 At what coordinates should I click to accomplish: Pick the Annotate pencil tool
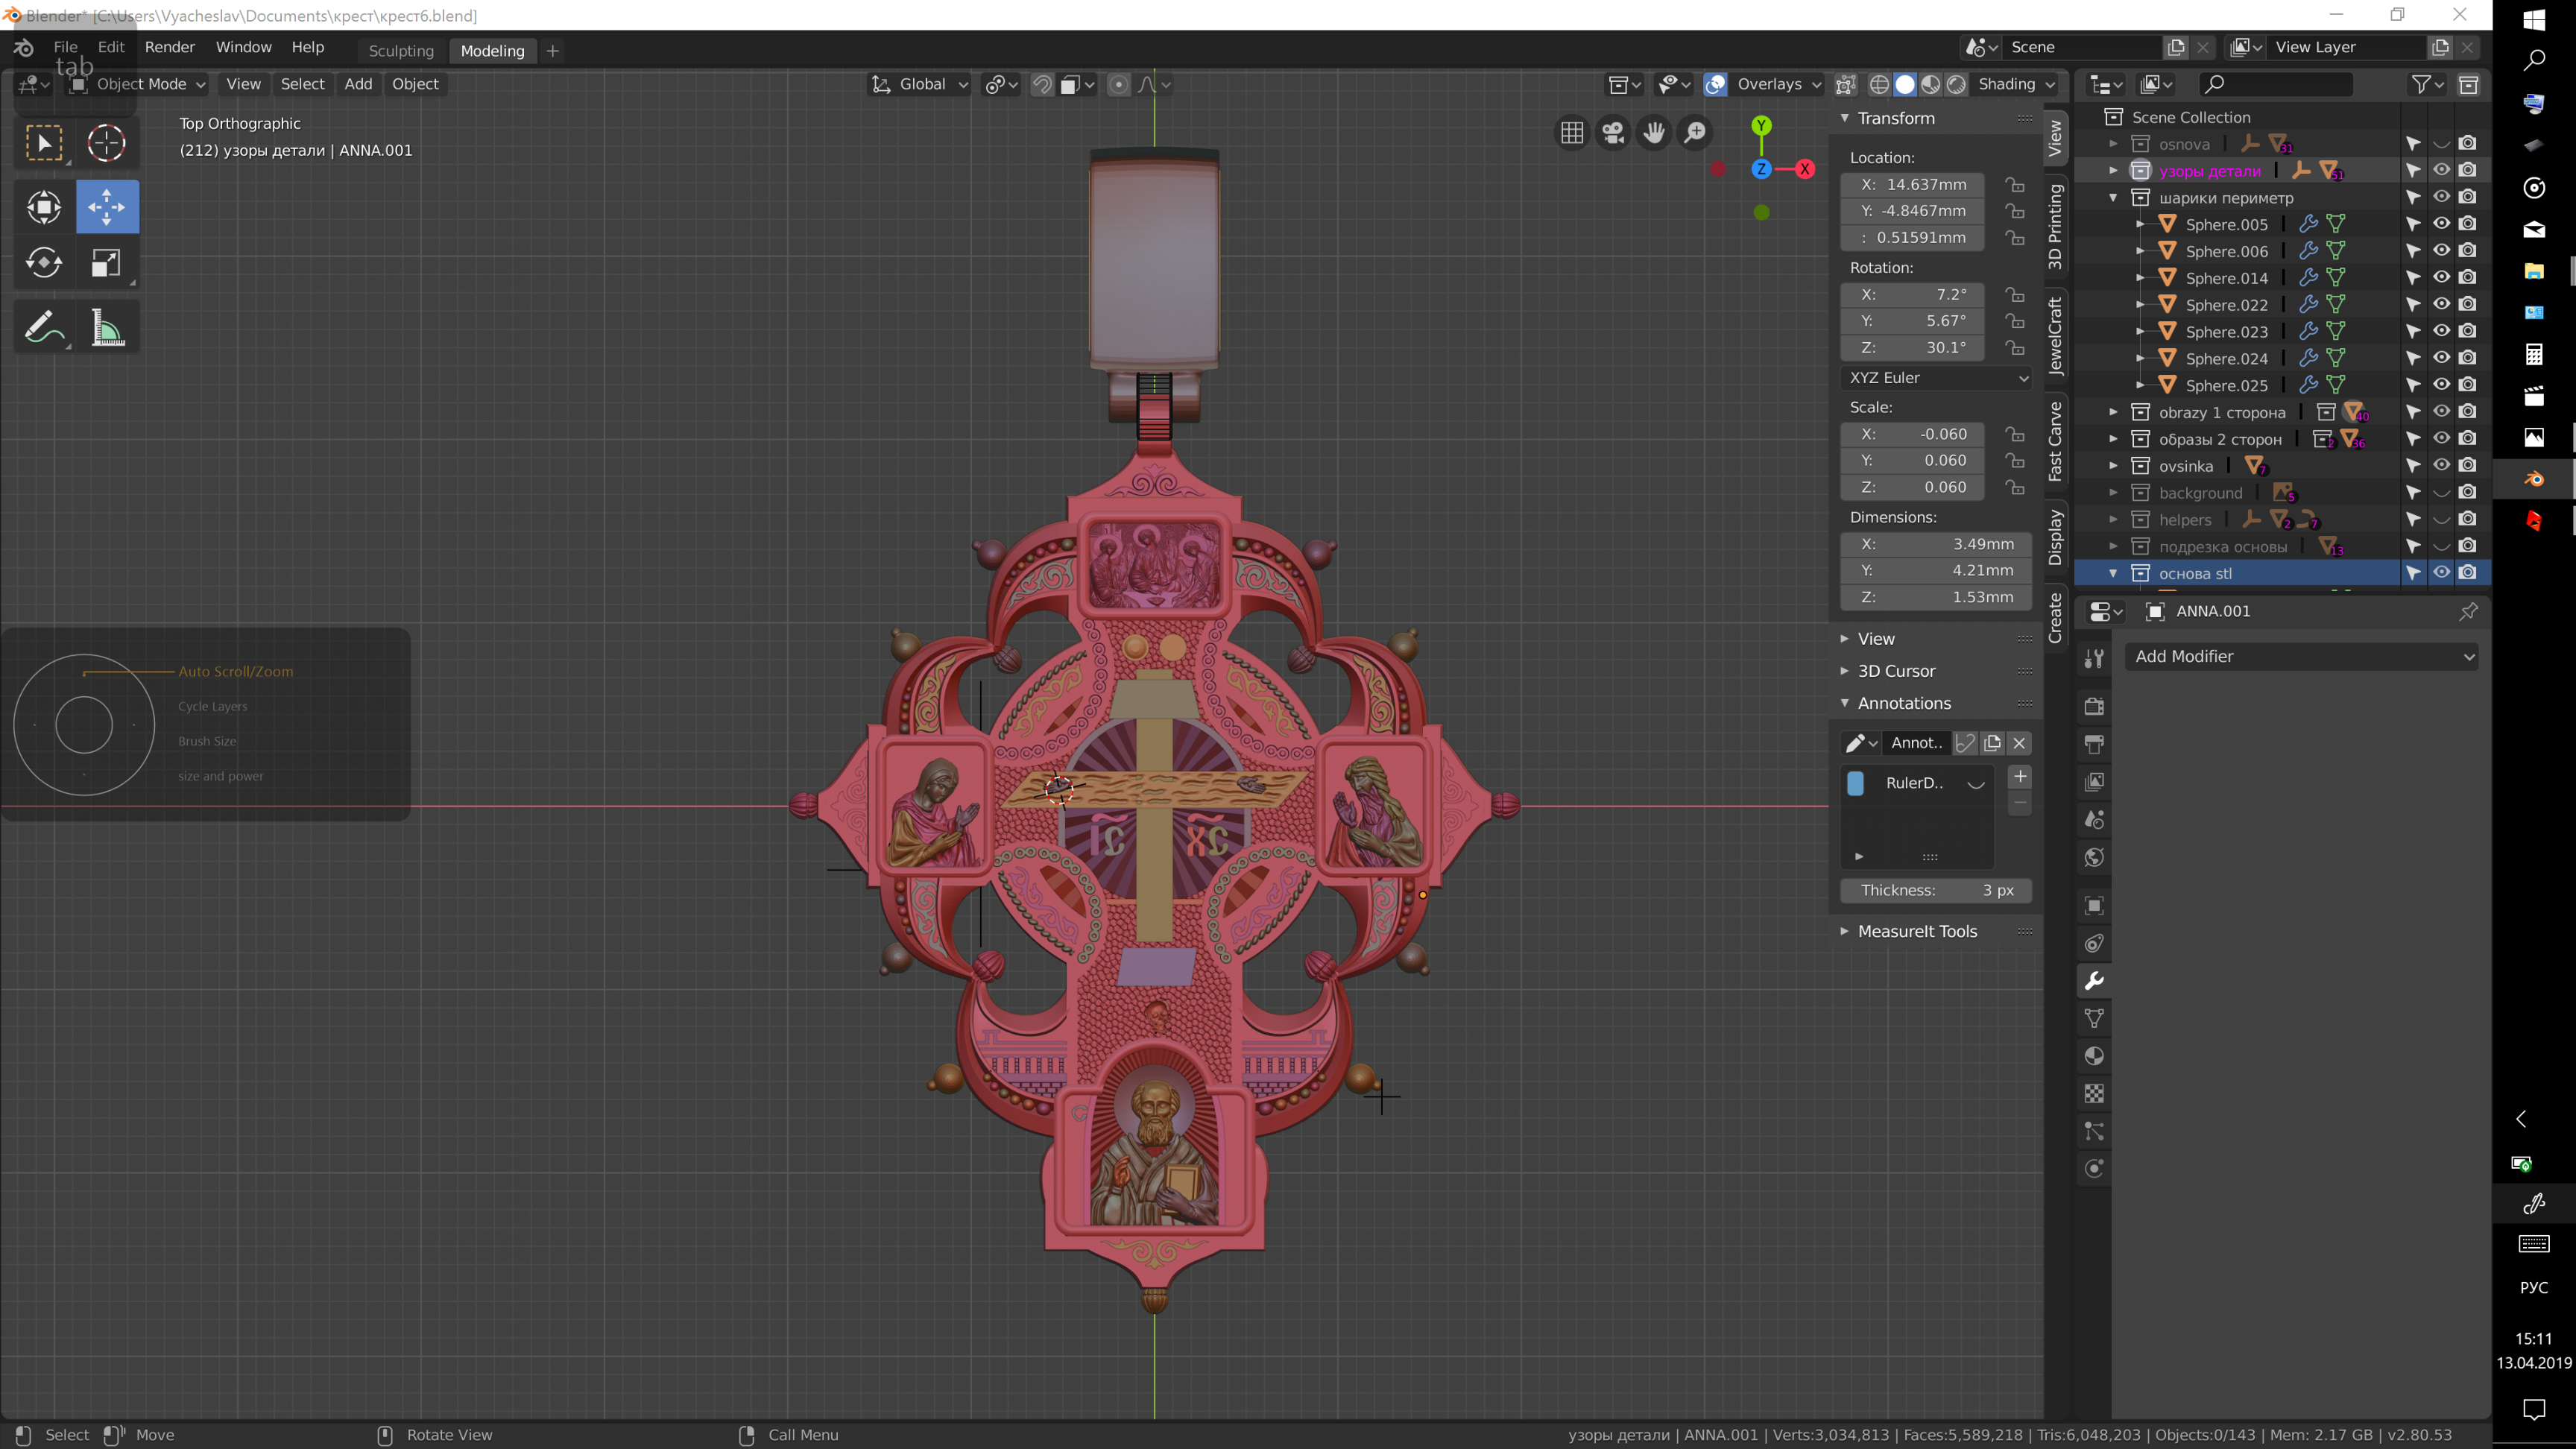pyautogui.click(x=44, y=327)
